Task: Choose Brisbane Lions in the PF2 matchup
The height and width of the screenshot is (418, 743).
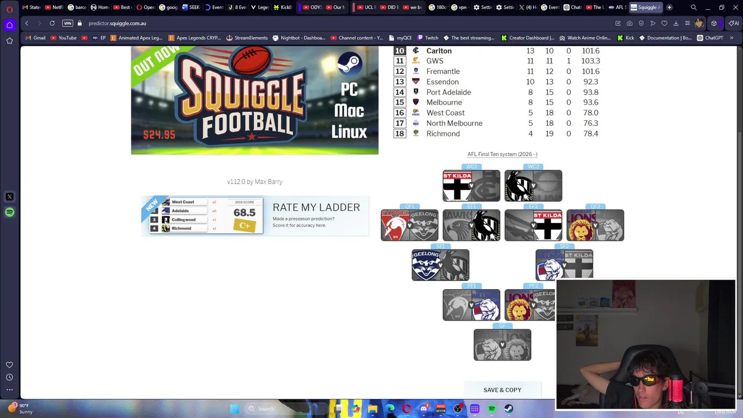Action: click(x=519, y=305)
